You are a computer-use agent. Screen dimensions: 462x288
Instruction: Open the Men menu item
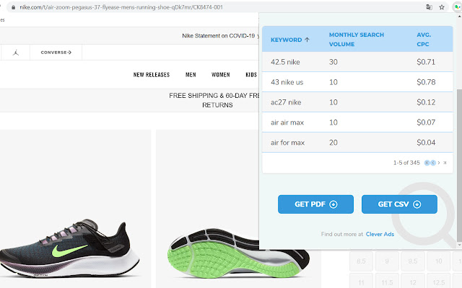pyautogui.click(x=191, y=75)
